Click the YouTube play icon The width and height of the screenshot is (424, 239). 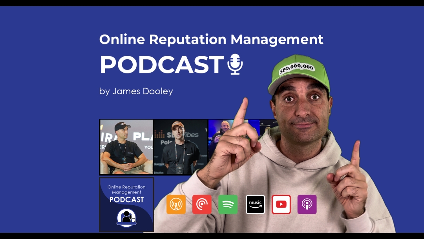click(x=281, y=204)
